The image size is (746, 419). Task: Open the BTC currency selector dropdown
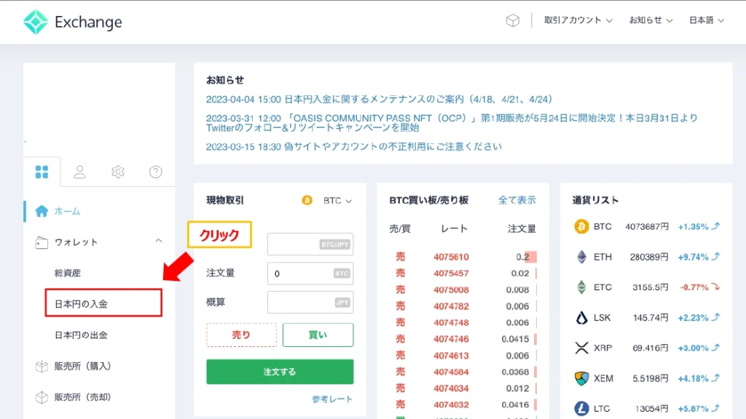point(337,201)
